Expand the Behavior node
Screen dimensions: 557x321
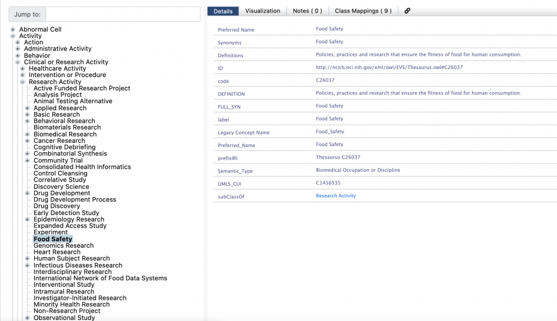coord(18,55)
